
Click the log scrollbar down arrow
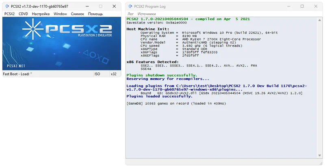tap(319, 155)
